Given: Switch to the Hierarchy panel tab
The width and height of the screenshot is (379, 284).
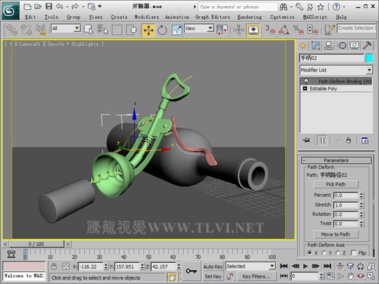Looking at the screenshot, I should 328,46.
